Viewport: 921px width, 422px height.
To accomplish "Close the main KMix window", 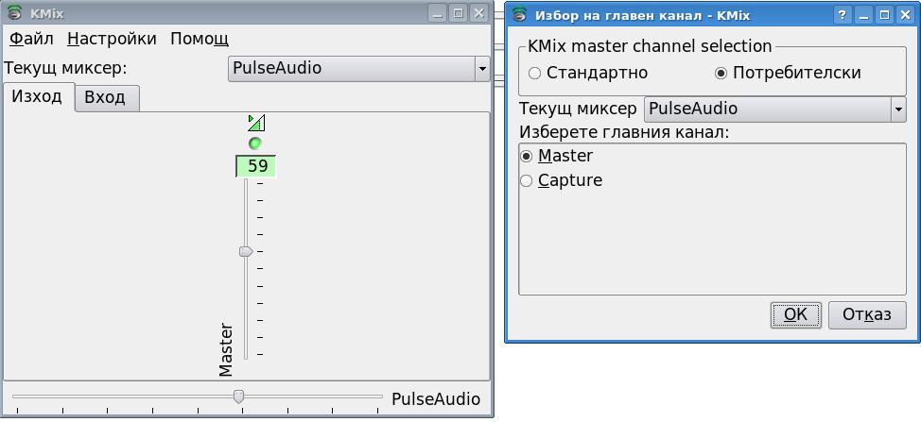I will (479, 13).
